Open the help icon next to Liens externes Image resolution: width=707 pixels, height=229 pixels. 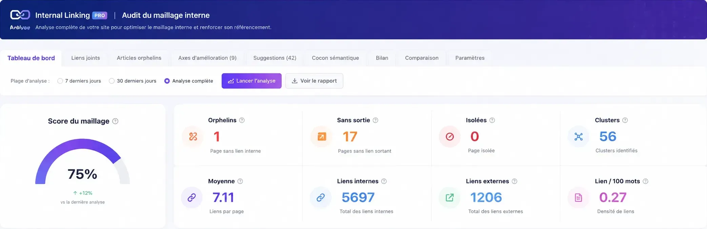click(514, 181)
